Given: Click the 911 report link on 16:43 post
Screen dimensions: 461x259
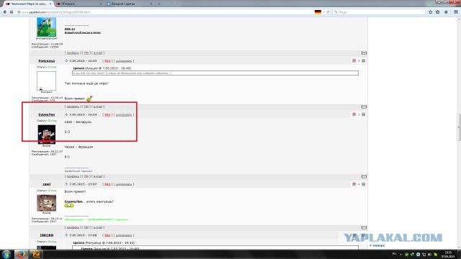Looking at the screenshot, I should [x=107, y=61].
